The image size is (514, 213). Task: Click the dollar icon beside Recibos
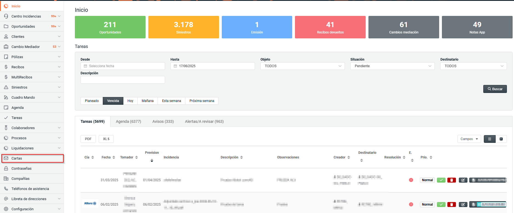pyautogui.click(x=6, y=67)
